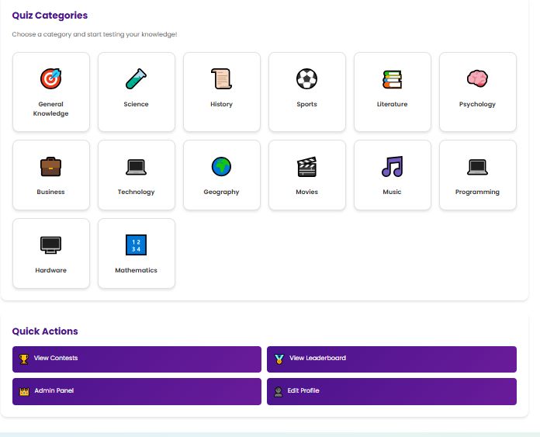Image resolution: width=540 pixels, height=437 pixels.
Task: Click the Hardware category label
Action: click(x=50, y=270)
